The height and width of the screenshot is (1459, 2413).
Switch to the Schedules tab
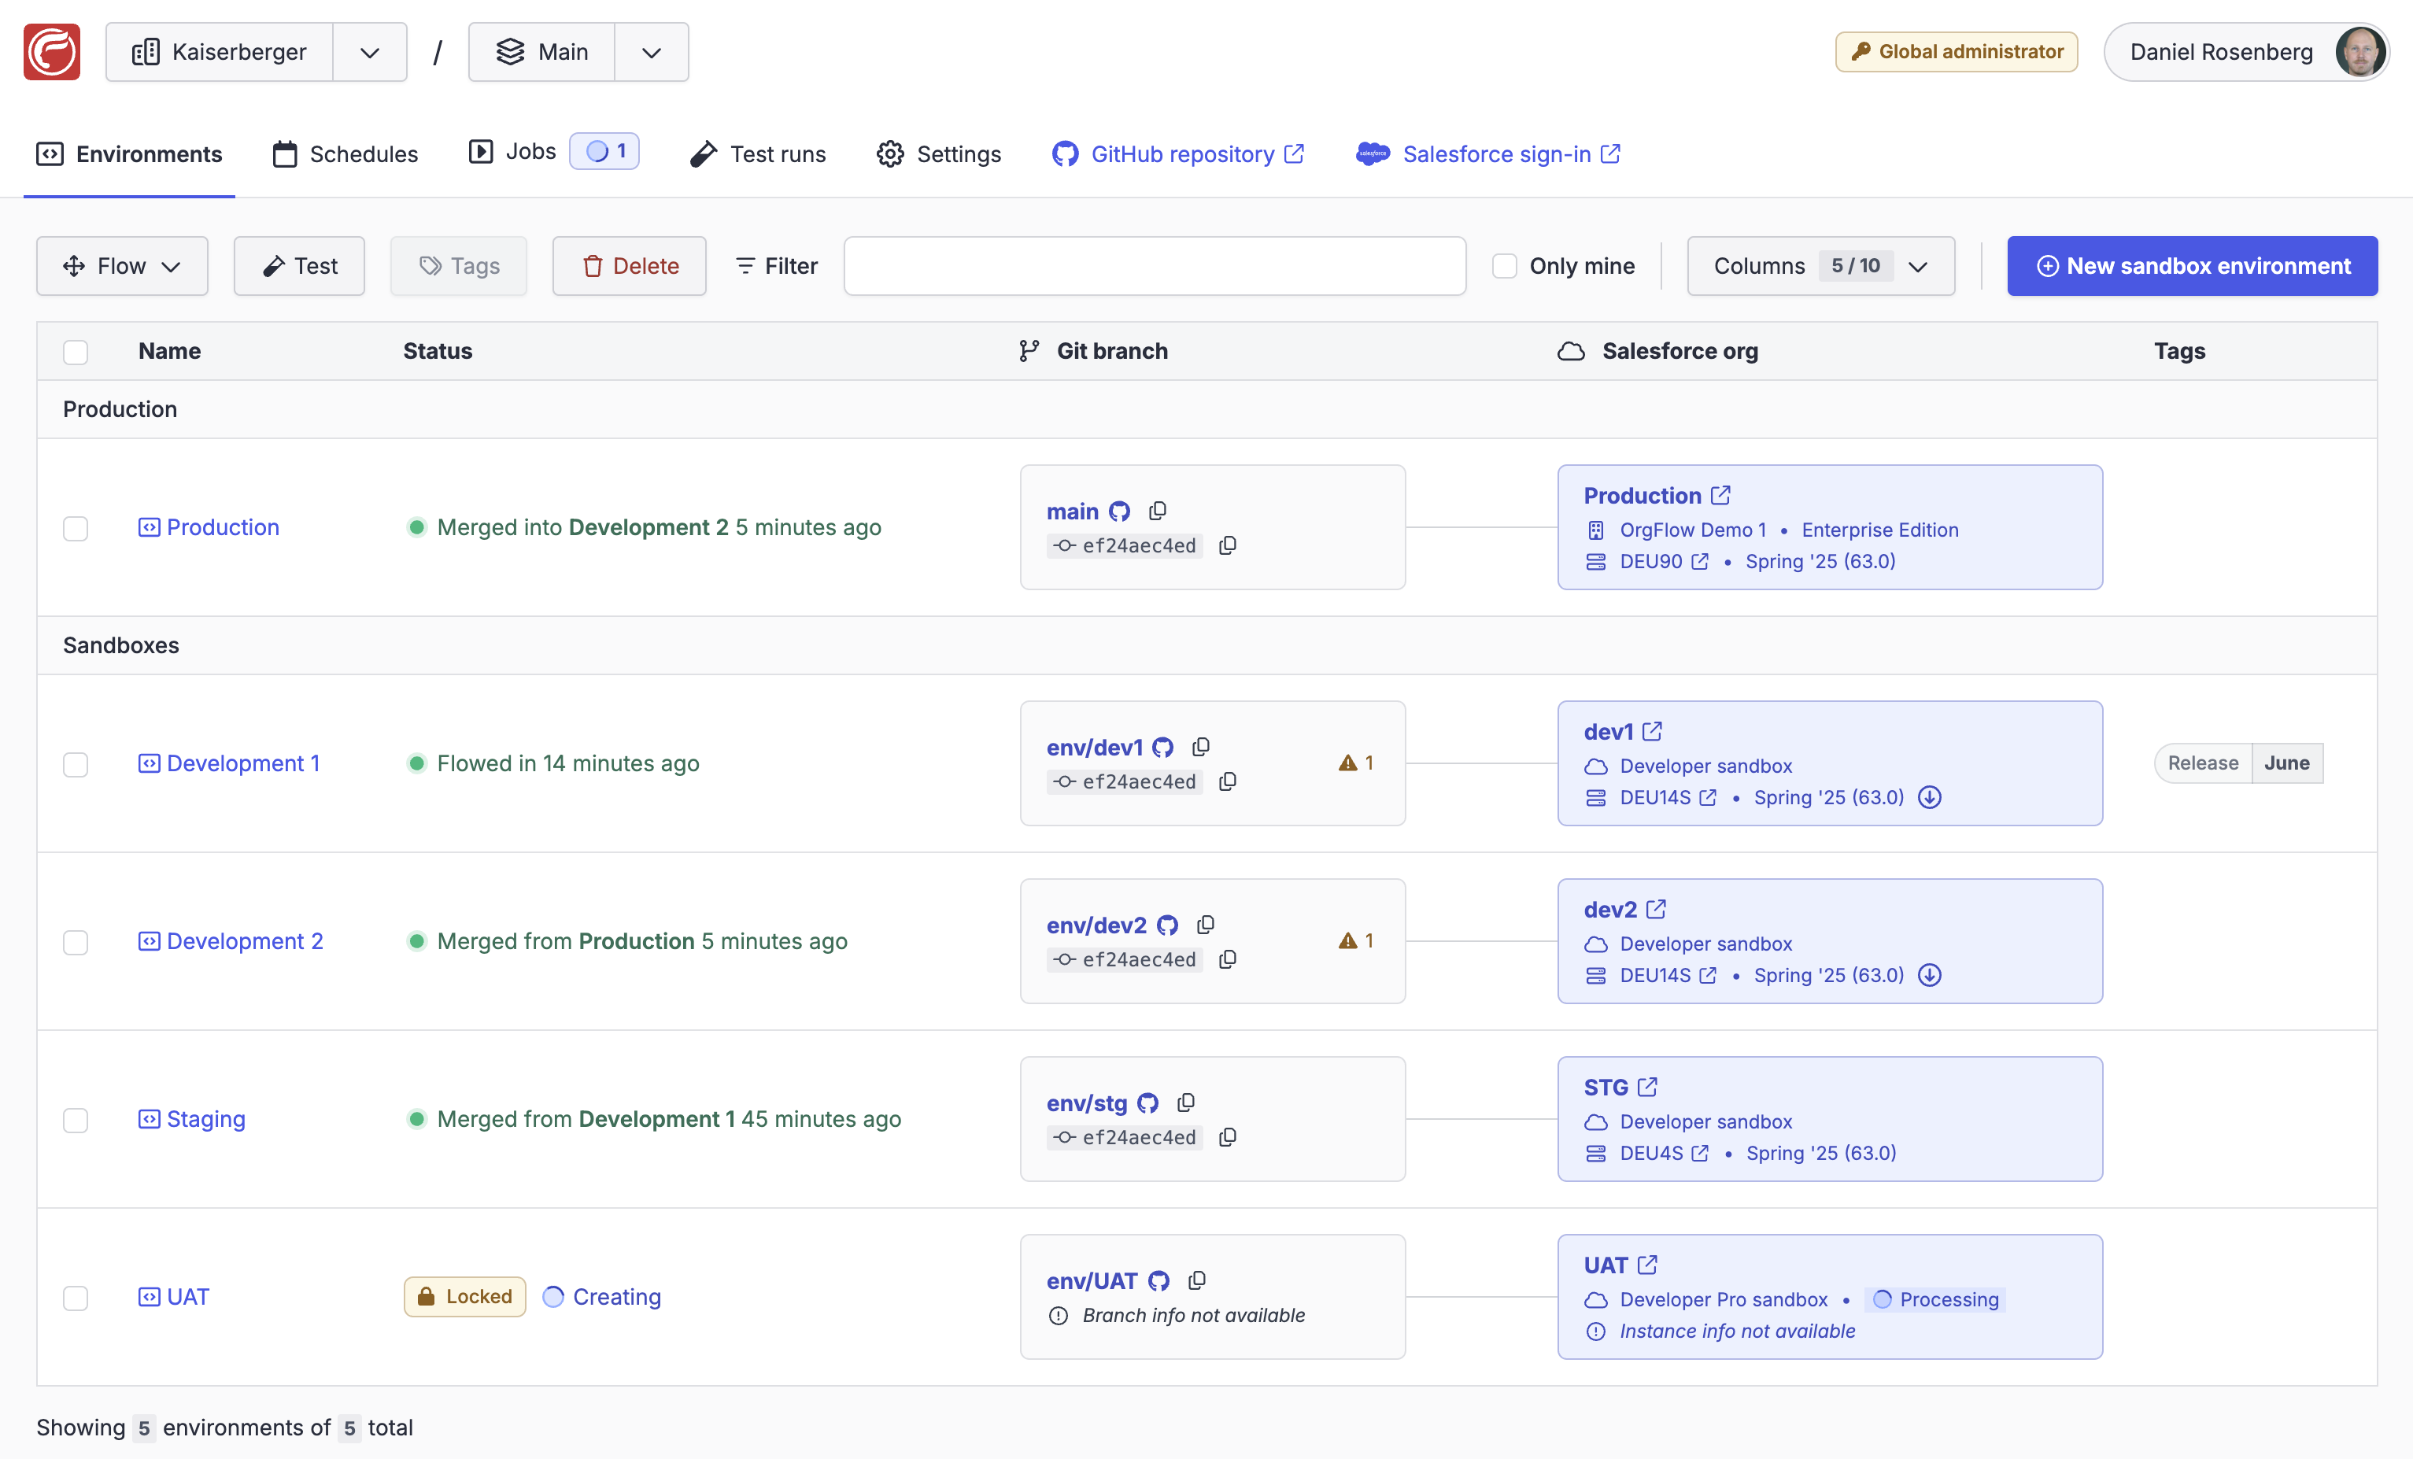pos(345,153)
